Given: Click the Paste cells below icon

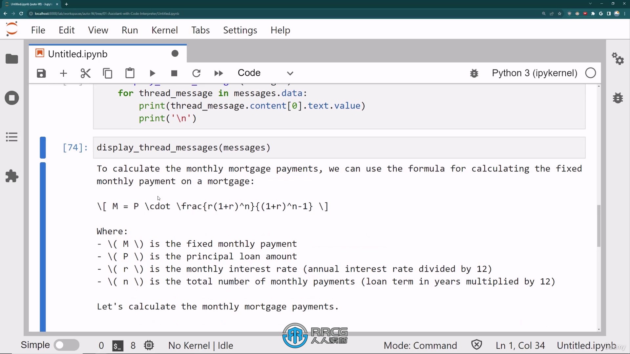Looking at the screenshot, I should [130, 73].
